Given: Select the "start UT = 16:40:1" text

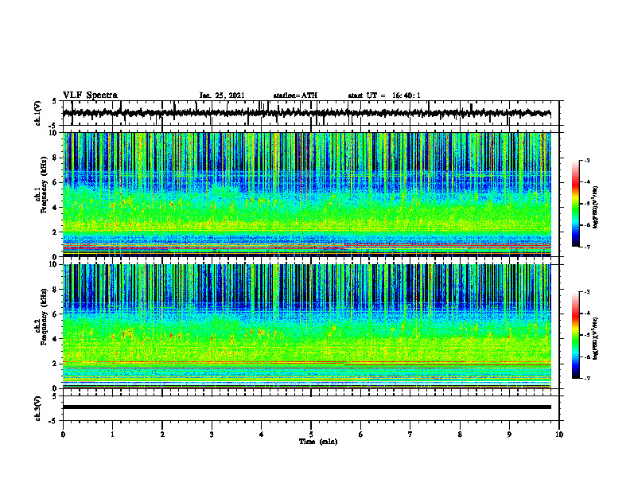Looking at the screenshot, I should (384, 95).
